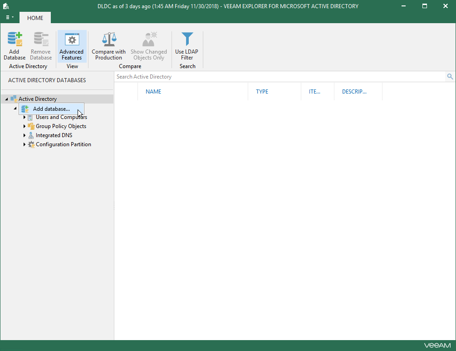This screenshot has height=351, width=456.
Task: Click the Integrated DNS network icon
Action: click(31, 135)
